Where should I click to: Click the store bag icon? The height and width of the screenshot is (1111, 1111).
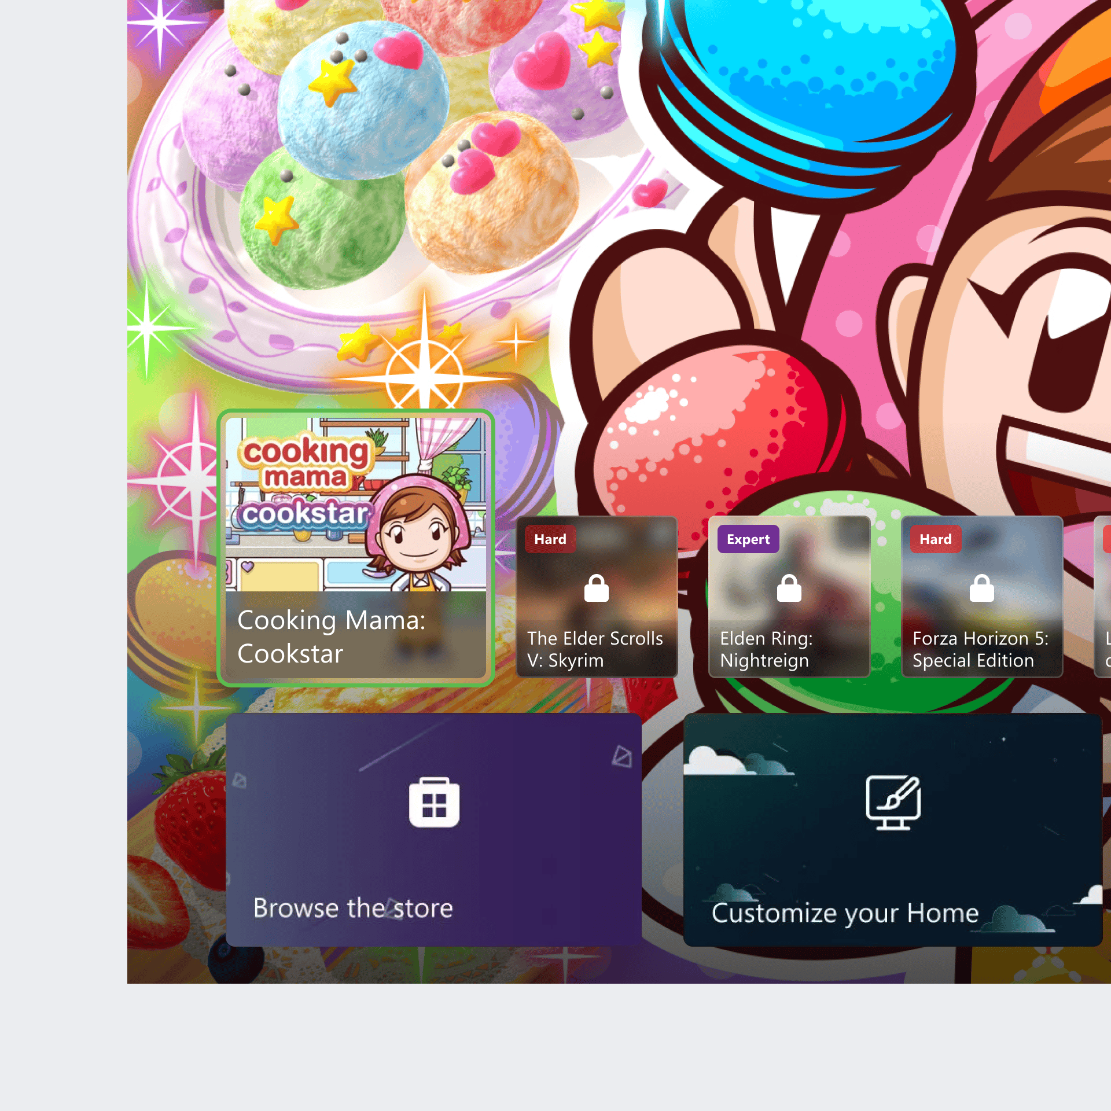click(434, 802)
